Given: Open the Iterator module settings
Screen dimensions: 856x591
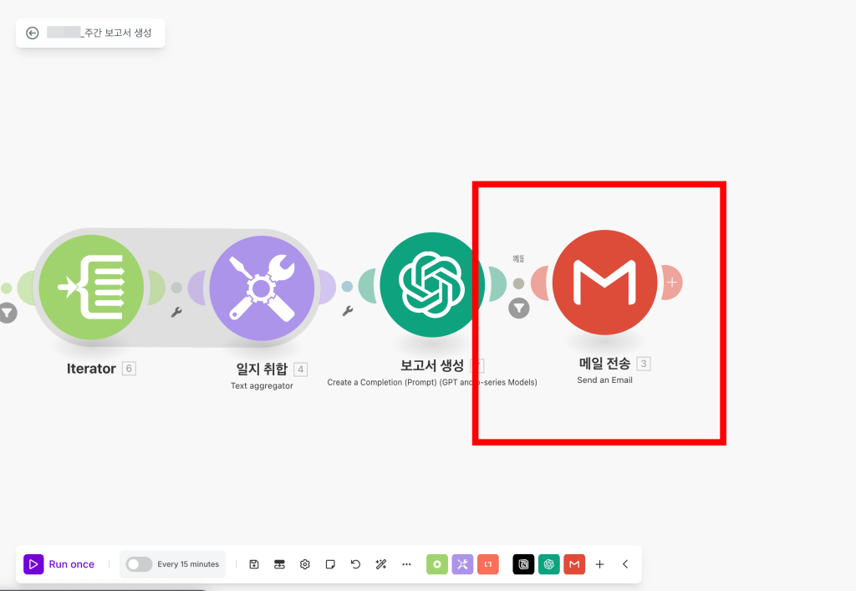Looking at the screenshot, I should 92,286.
